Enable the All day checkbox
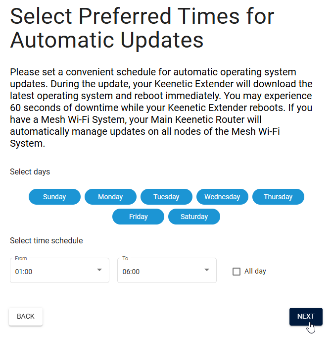 coord(237,272)
